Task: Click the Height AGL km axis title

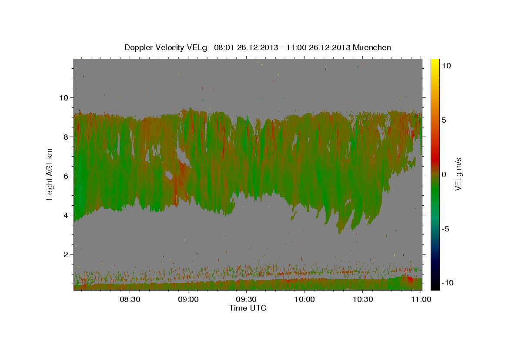Action: coord(50,174)
